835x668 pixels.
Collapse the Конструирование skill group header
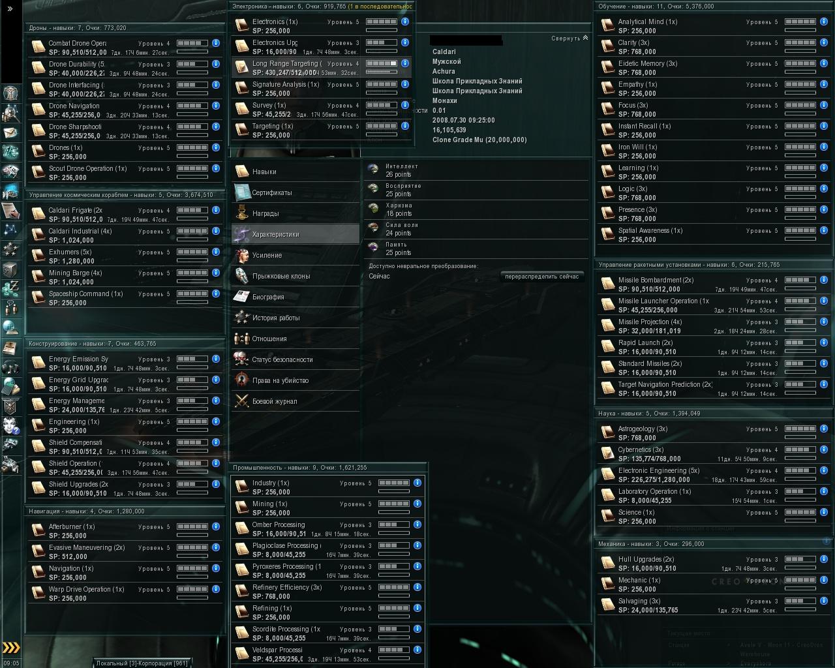[125, 344]
